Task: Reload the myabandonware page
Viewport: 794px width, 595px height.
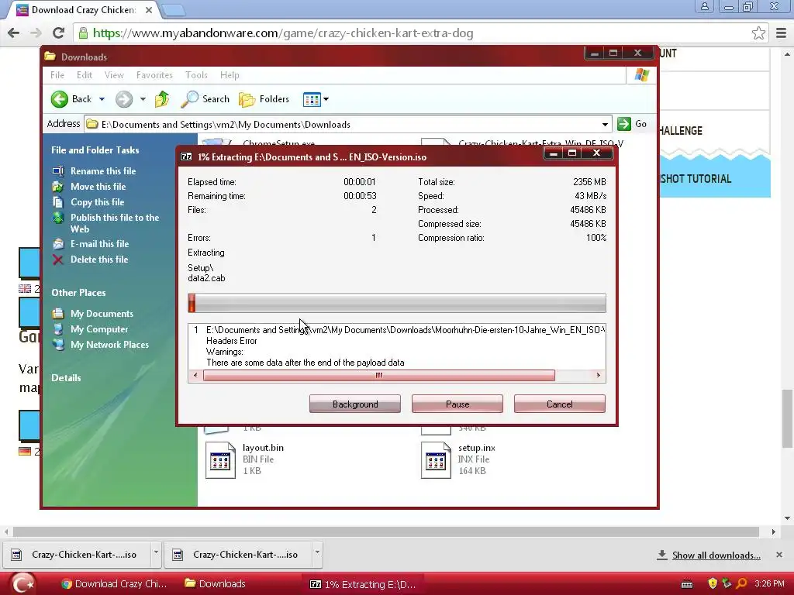Action: [59, 33]
